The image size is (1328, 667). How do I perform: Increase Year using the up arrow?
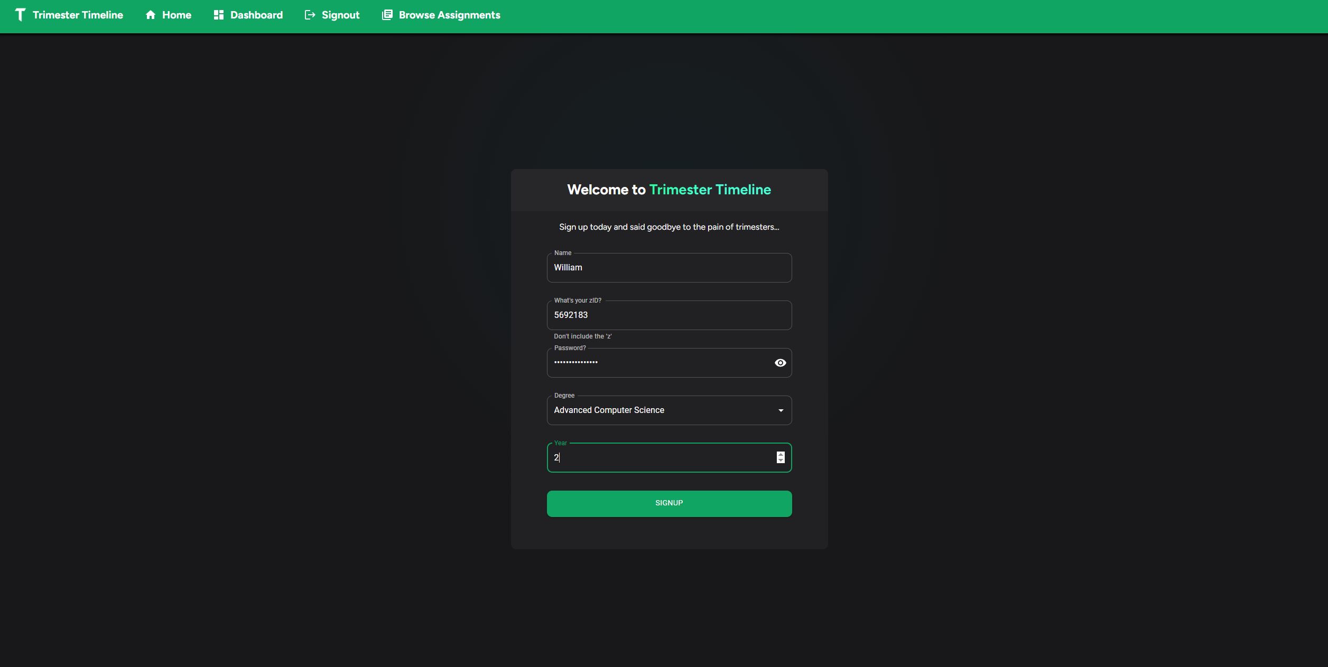point(781,454)
